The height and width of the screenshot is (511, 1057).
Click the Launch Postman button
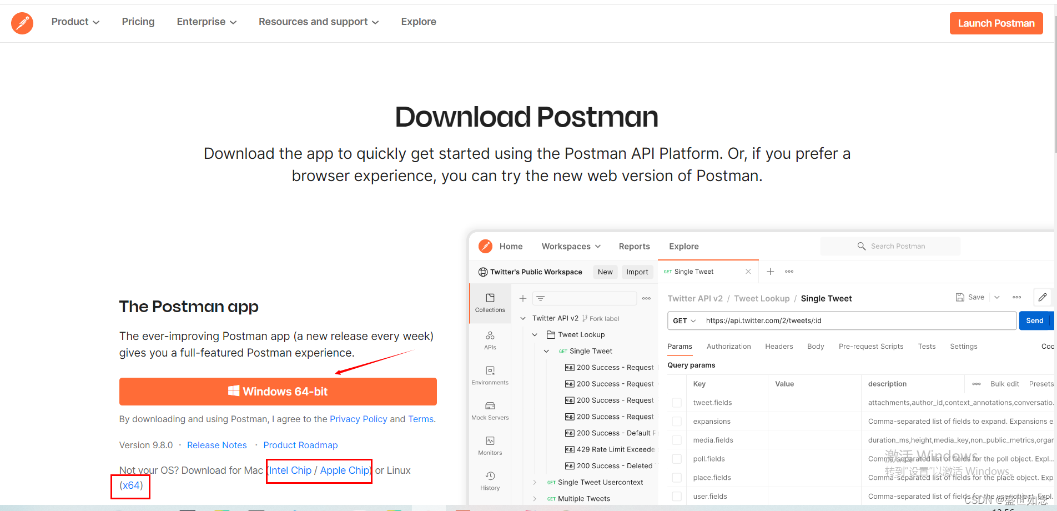(x=996, y=23)
